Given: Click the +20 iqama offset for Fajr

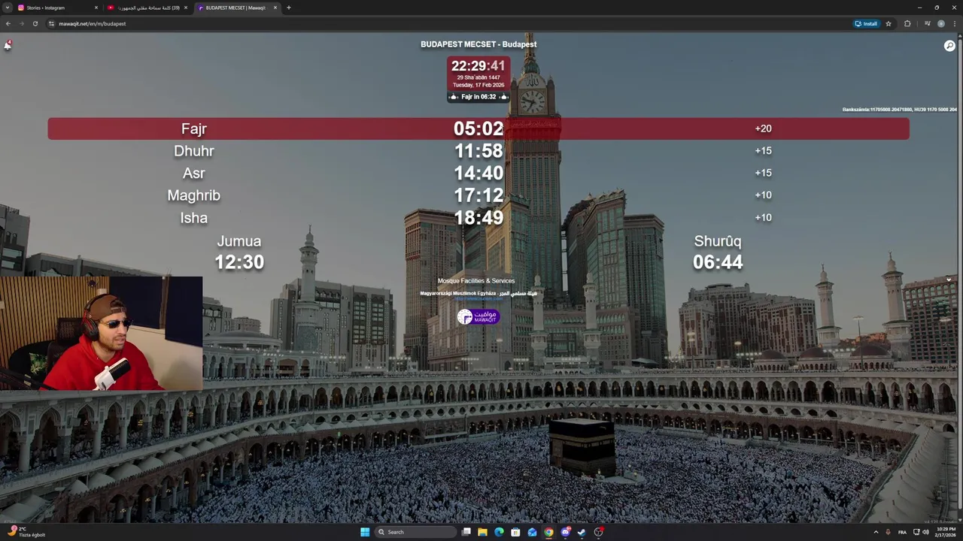Looking at the screenshot, I should (763, 128).
